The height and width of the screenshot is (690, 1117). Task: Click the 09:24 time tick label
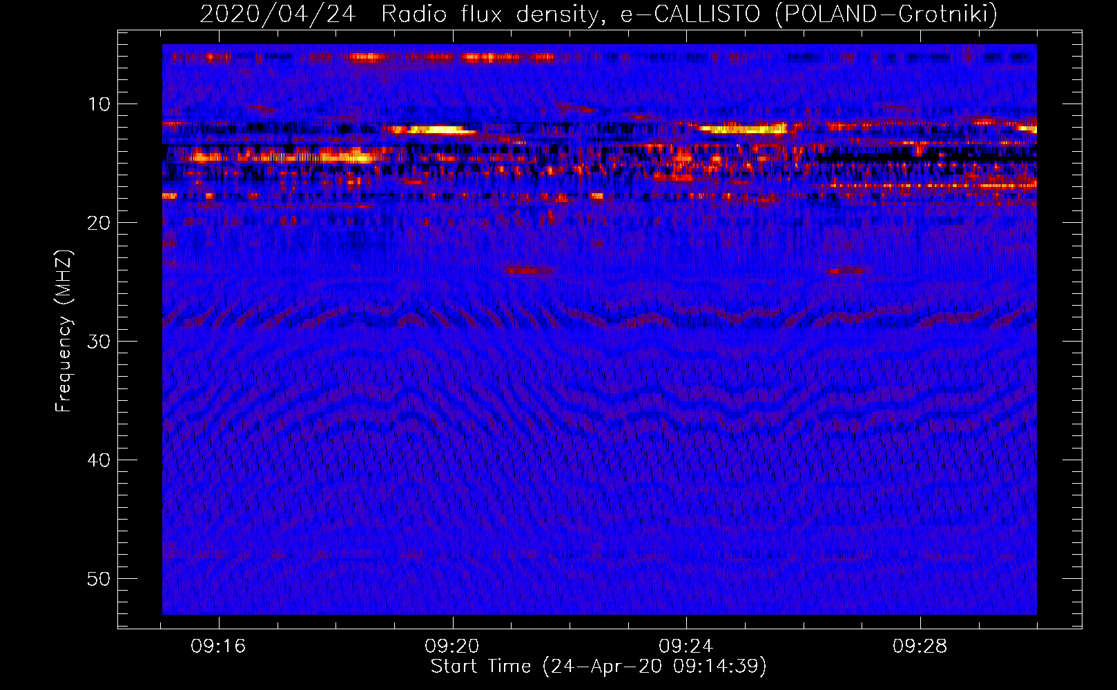(x=686, y=647)
